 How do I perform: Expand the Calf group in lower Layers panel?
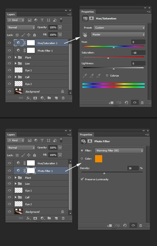coord(15,197)
